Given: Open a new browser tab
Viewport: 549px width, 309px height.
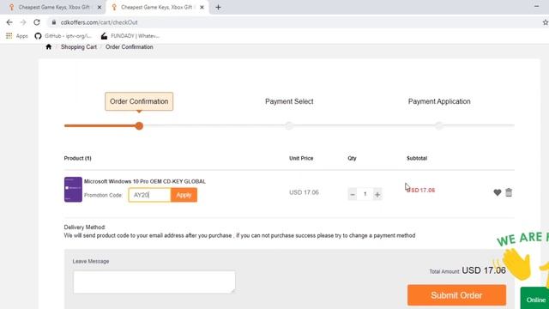Looking at the screenshot, I should pos(218,7).
